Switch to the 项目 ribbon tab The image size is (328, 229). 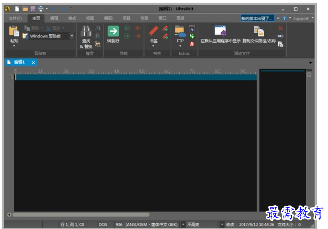click(126, 18)
